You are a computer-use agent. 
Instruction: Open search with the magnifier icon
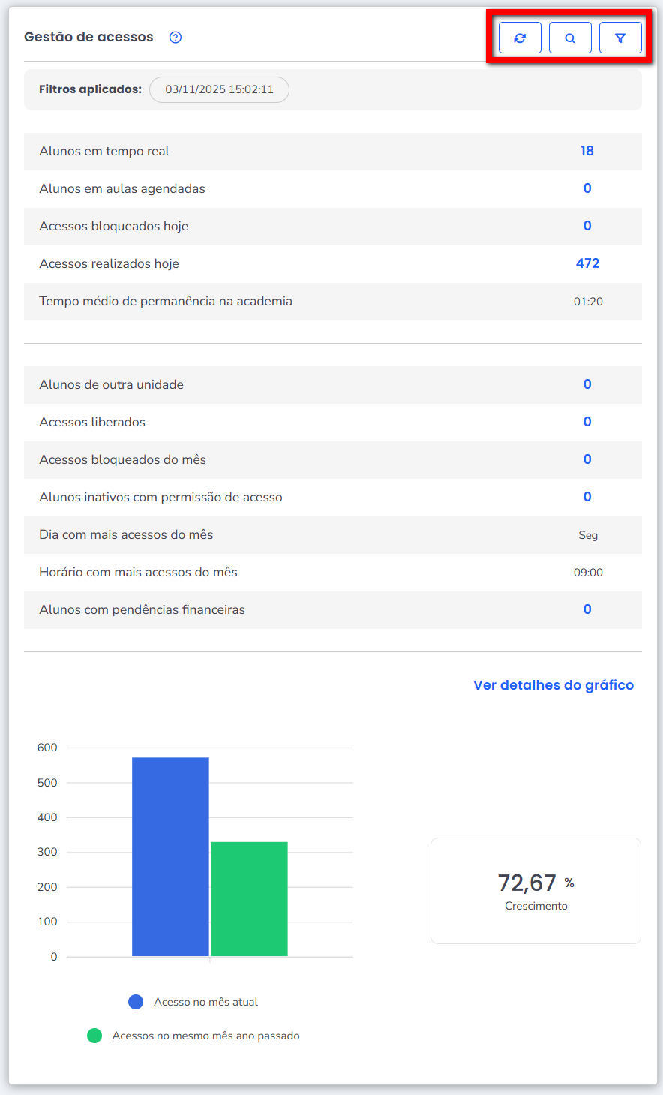[x=570, y=38]
